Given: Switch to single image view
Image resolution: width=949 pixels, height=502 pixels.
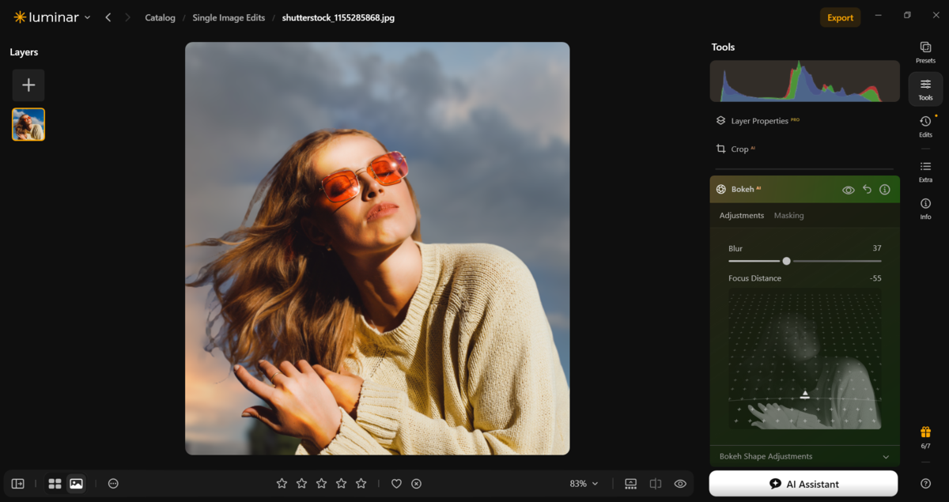Looking at the screenshot, I should point(76,484).
